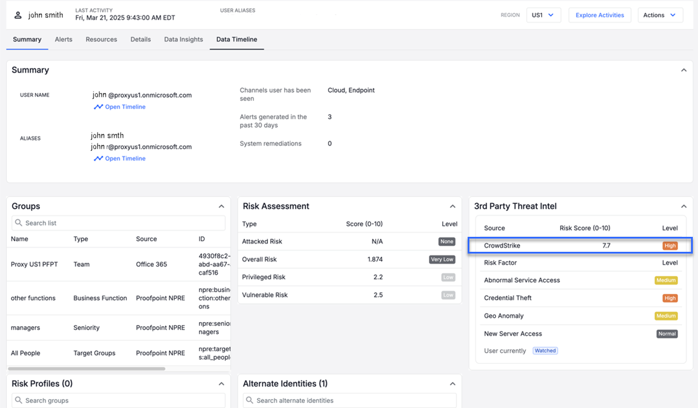Image resolution: width=698 pixels, height=408 pixels.
Task: Open the US1 region dropdown
Action: pyautogui.click(x=543, y=15)
